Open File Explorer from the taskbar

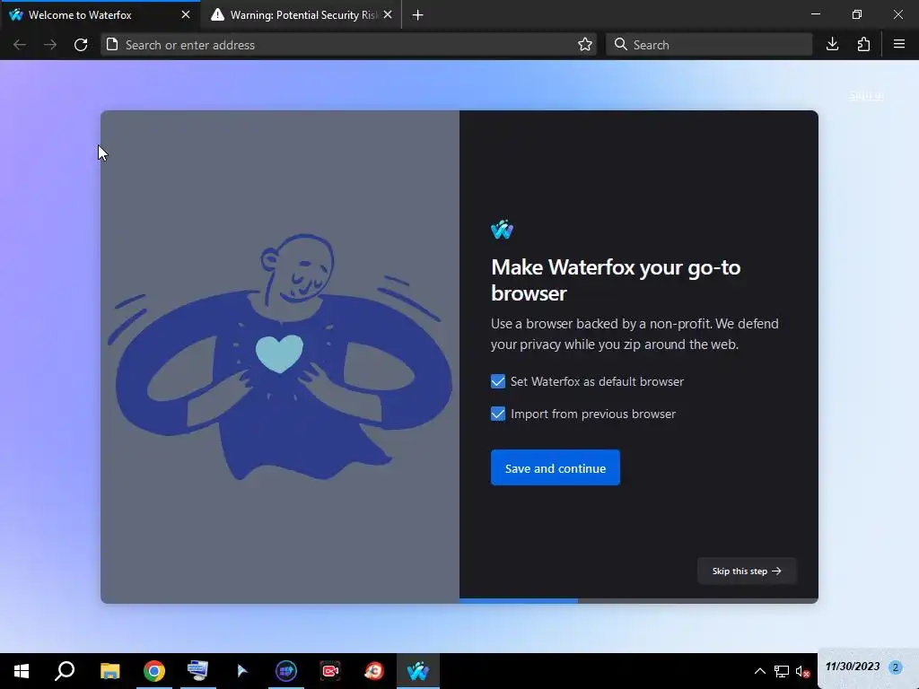point(110,671)
